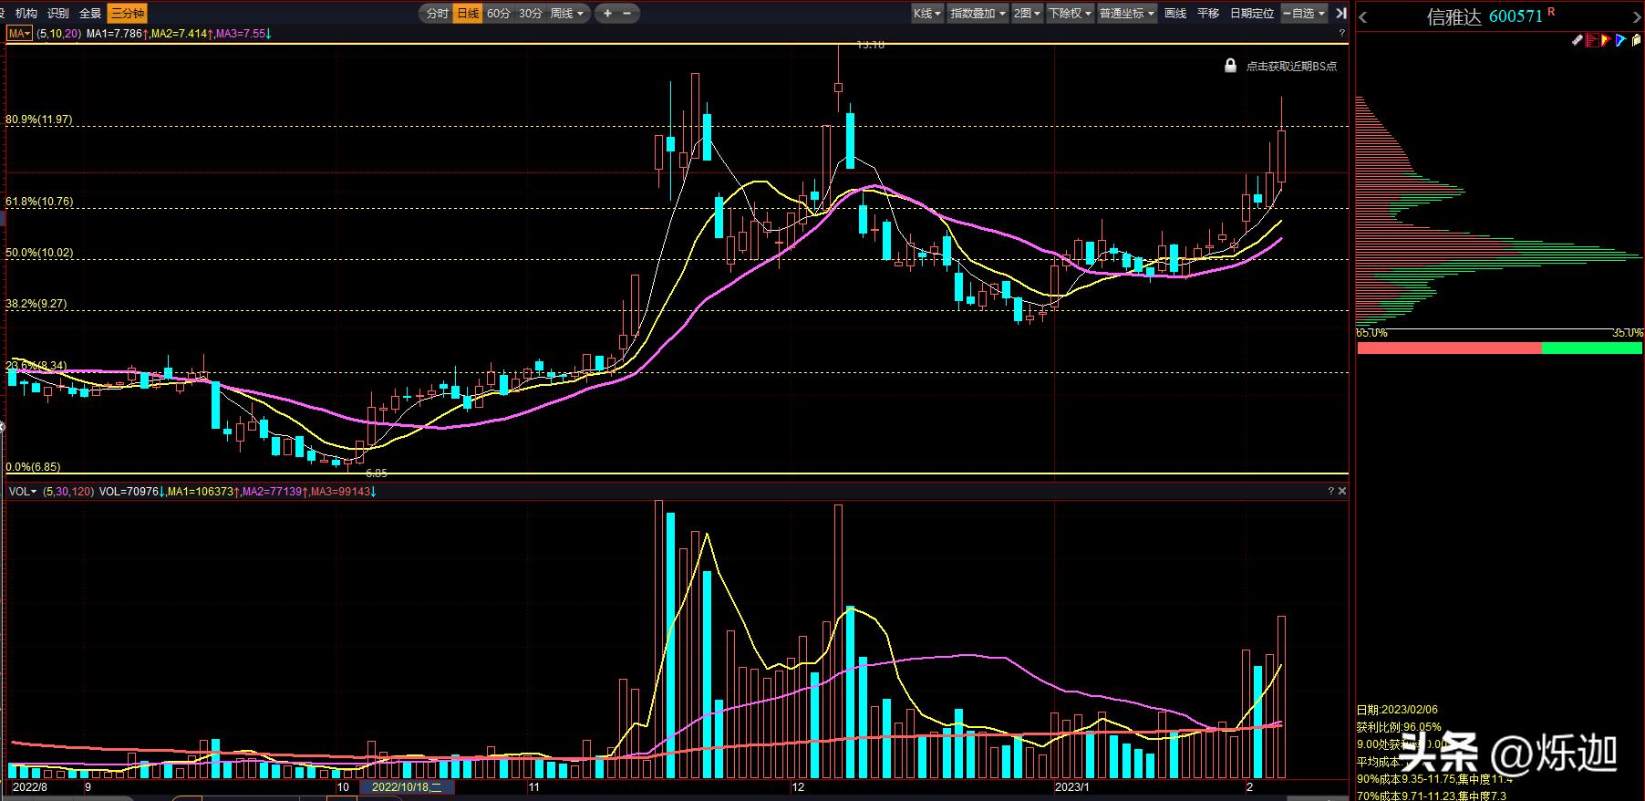1645x801 pixels.
Task: Click the 画线 drawing button
Action: (x=1175, y=13)
